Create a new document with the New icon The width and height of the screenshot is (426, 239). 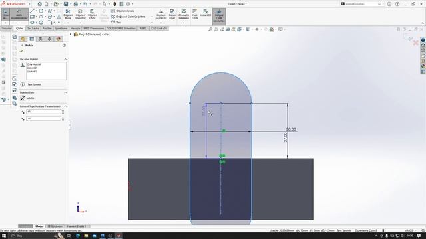tap(47, 4)
